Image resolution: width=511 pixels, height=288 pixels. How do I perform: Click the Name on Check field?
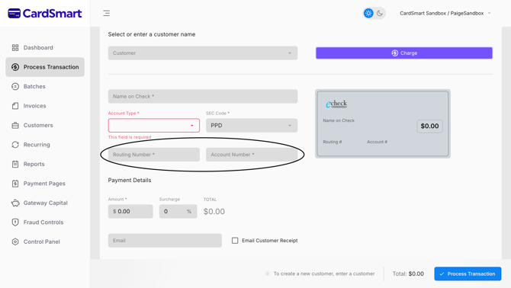[x=203, y=96]
